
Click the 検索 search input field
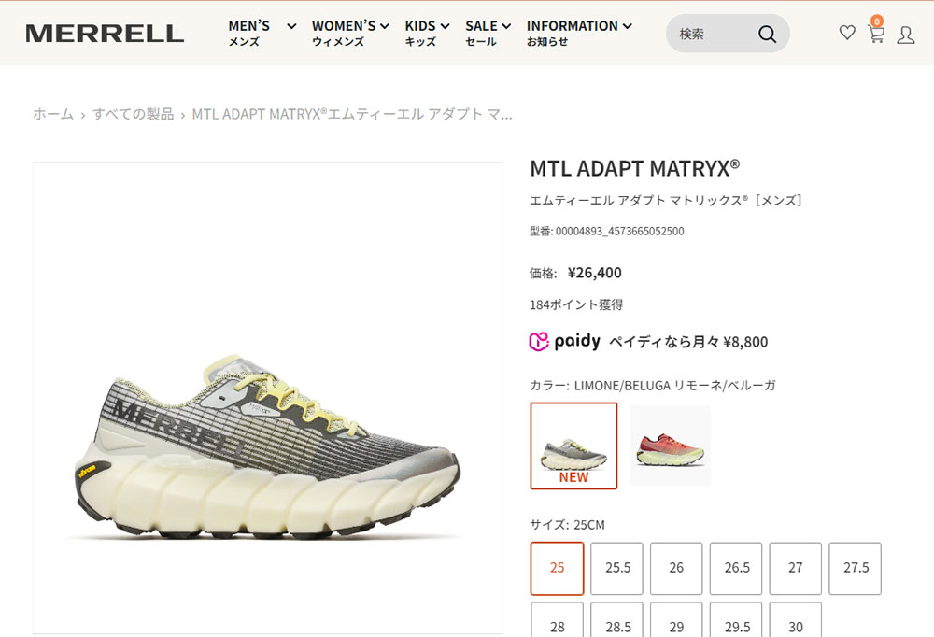(713, 34)
